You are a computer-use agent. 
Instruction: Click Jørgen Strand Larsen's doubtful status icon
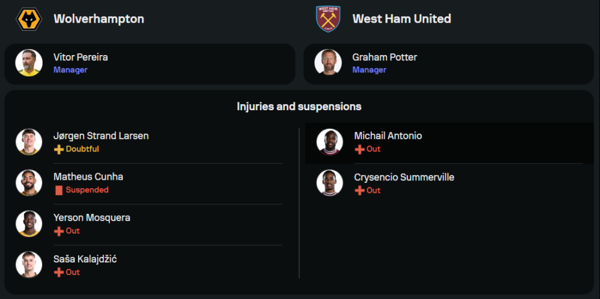(59, 149)
